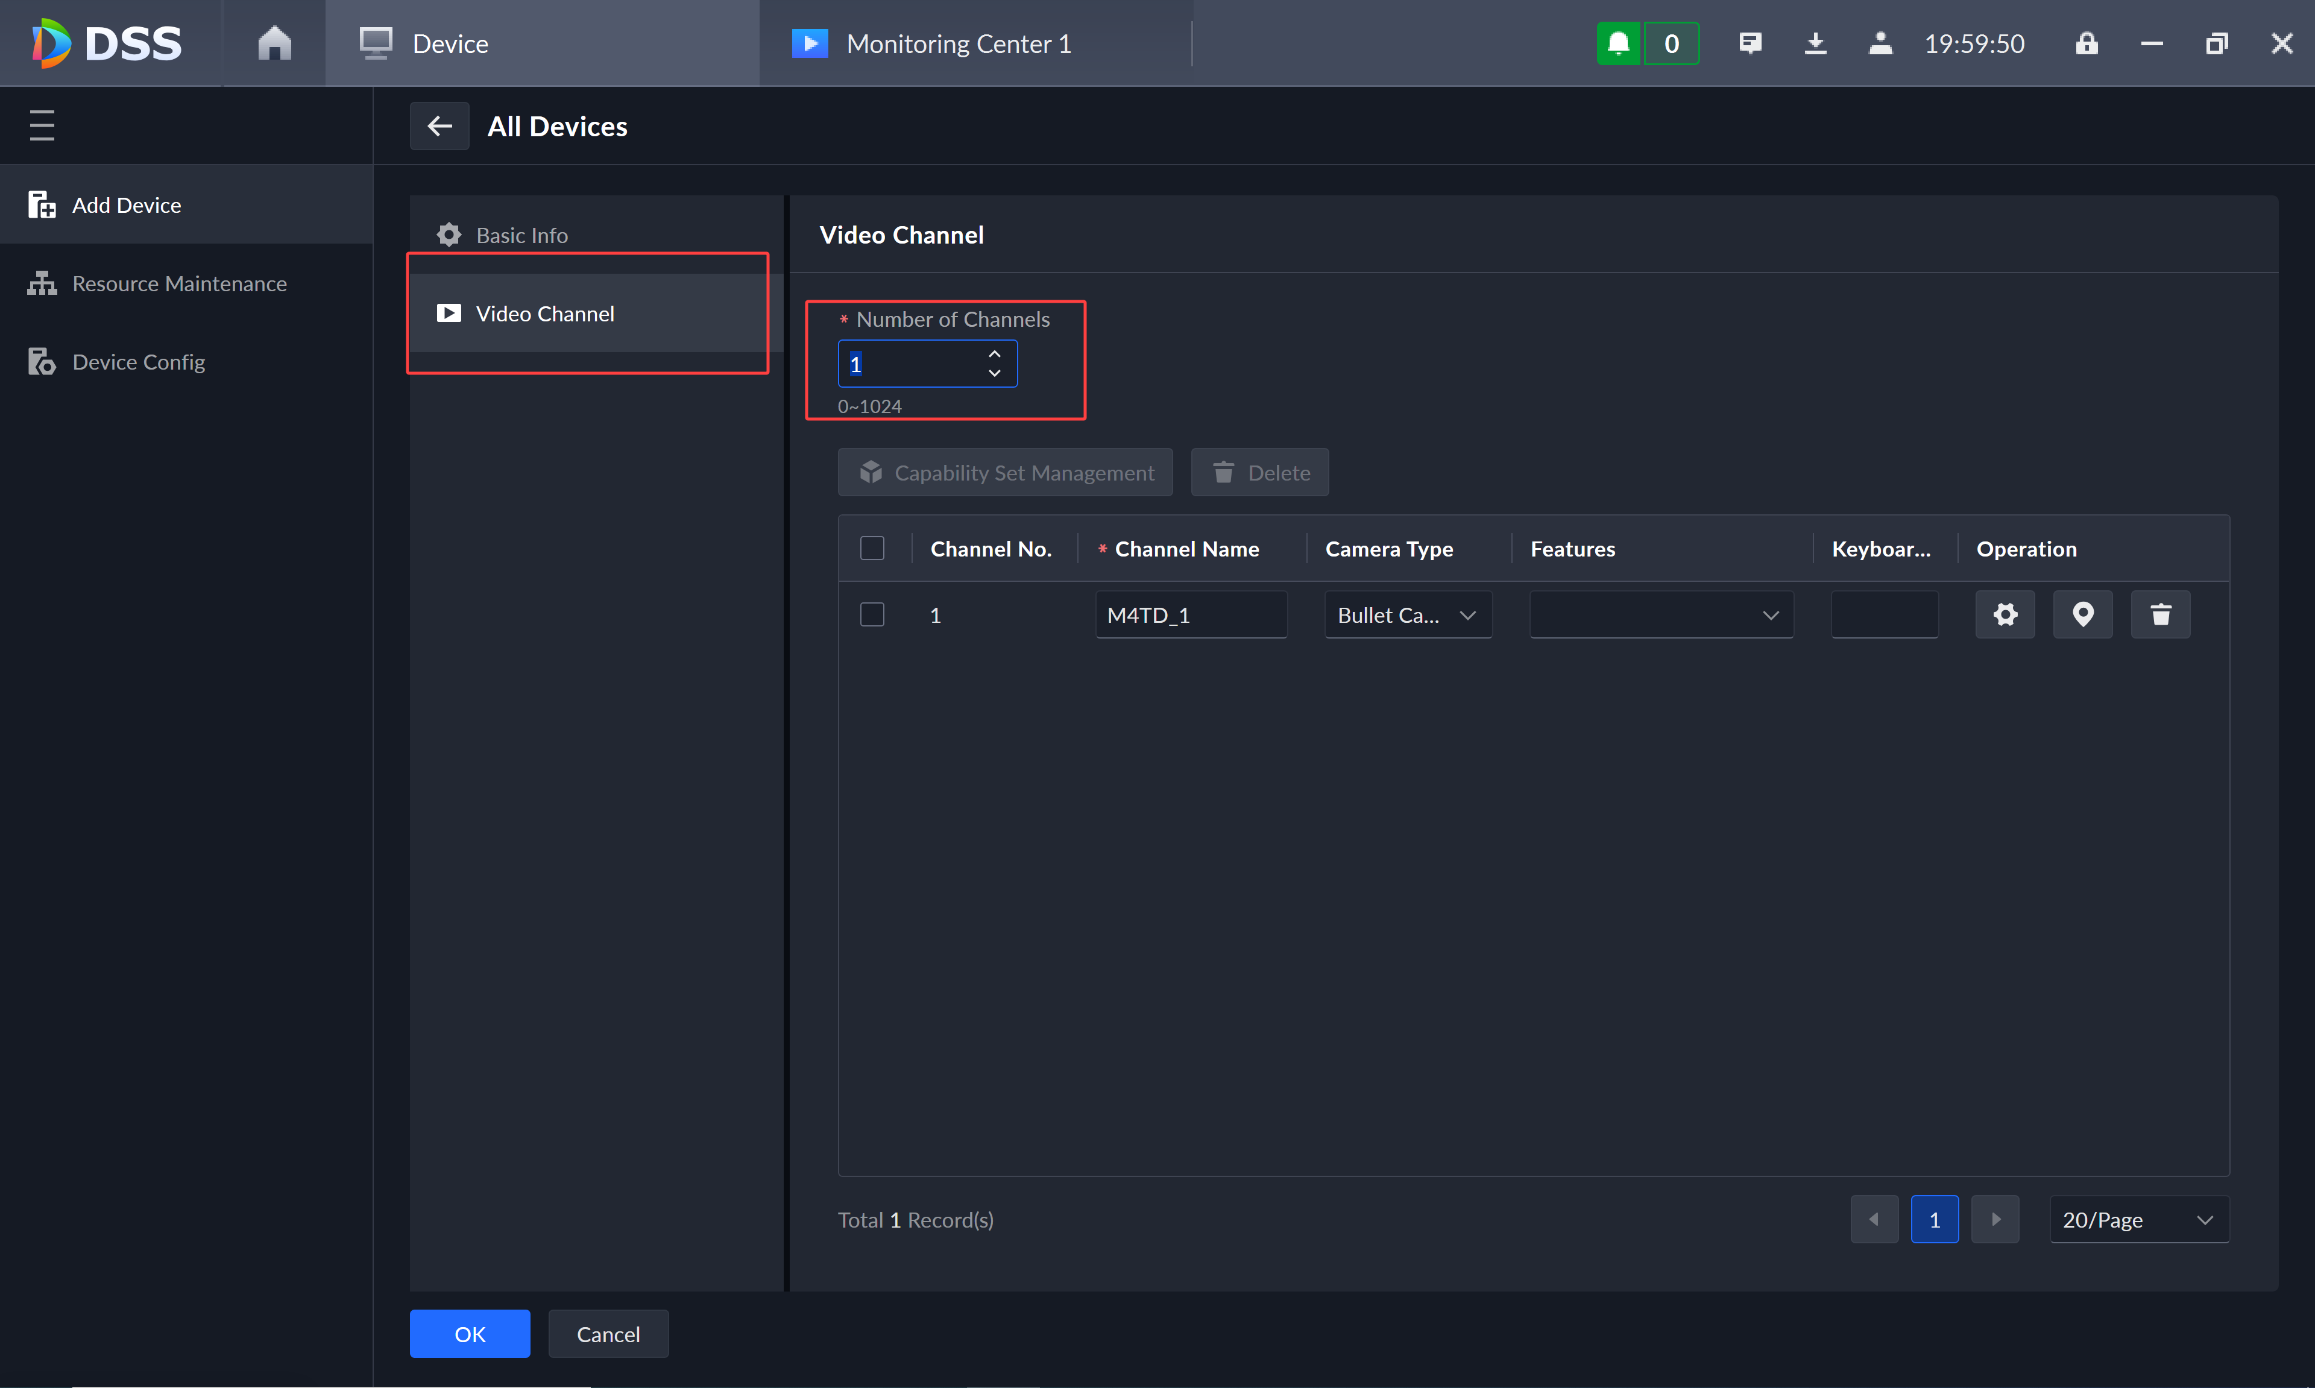Image resolution: width=2315 pixels, height=1388 pixels.
Task: Edit the channel name M4TD_1 field
Action: pyautogui.click(x=1191, y=614)
